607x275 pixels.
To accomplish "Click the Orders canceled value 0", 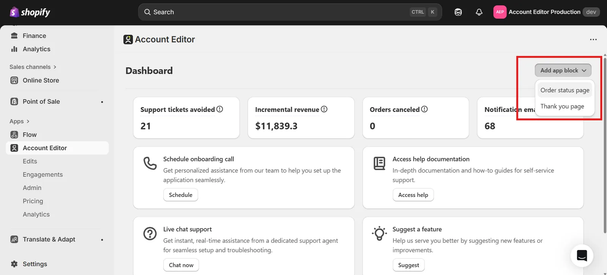I will point(373,126).
